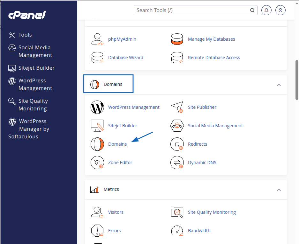Image resolution: width=299 pixels, height=244 pixels.
Task: Click the Bandwidth gauge icon
Action: point(177,231)
